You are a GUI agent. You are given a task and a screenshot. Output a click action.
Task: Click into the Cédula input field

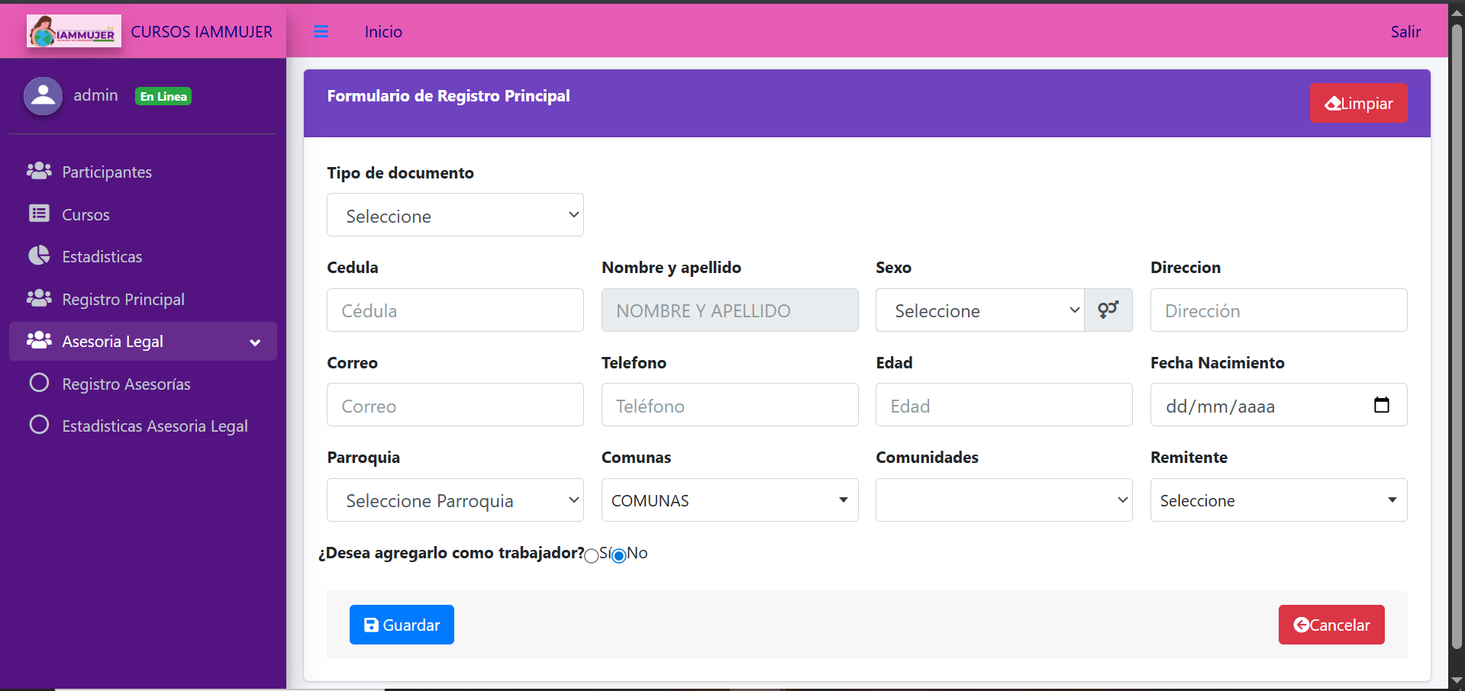pyautogui.click(x=455, y=310)
